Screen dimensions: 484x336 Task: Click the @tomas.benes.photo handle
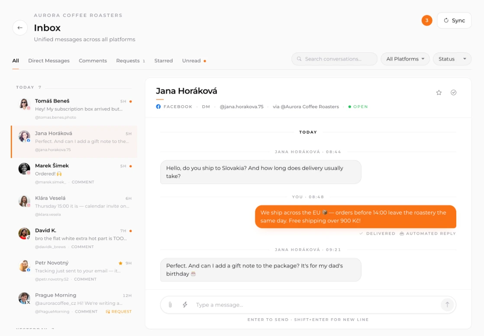click(55, 117)
